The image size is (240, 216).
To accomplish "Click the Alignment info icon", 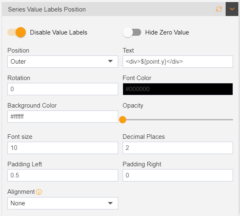I will pos(39,192).
